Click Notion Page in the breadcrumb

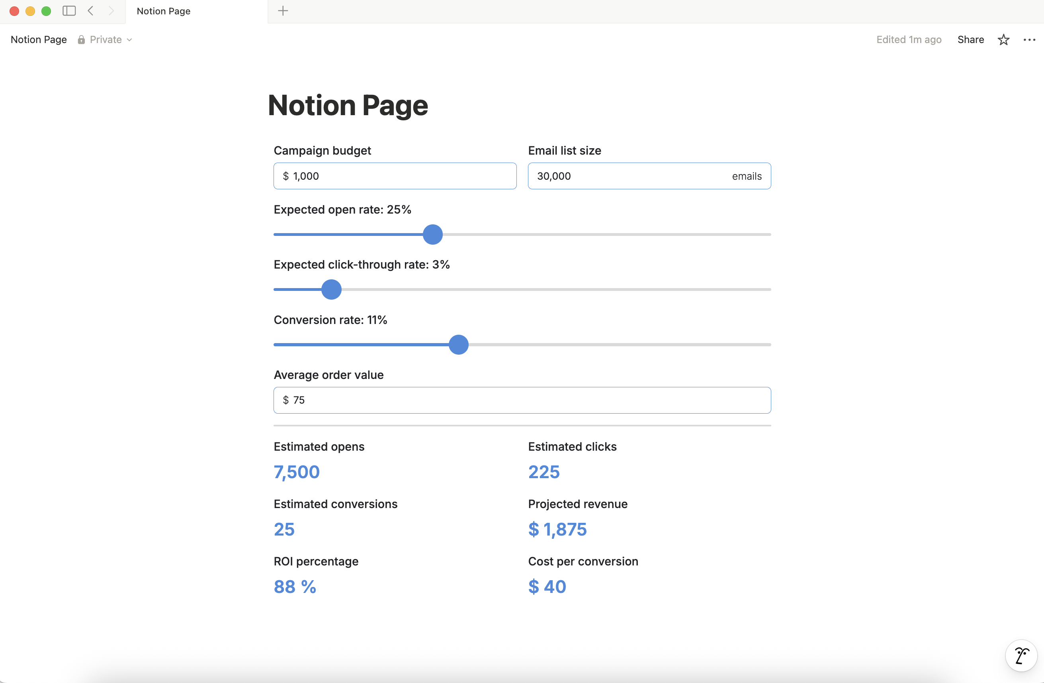click(38, 39)
